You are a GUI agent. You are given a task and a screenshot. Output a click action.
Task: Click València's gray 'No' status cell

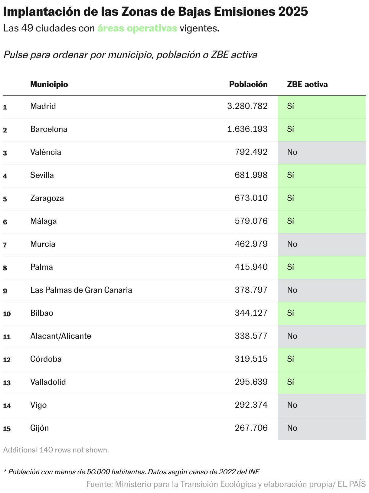coord(322,152)
